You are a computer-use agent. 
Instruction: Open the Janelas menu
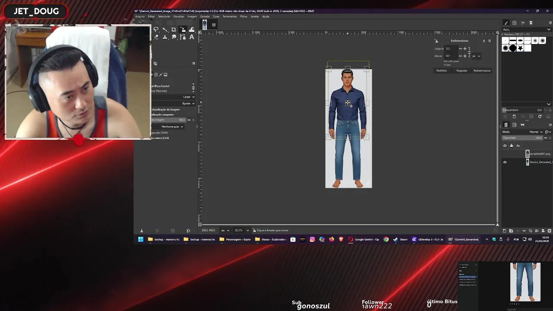click(x=254, y=16)
